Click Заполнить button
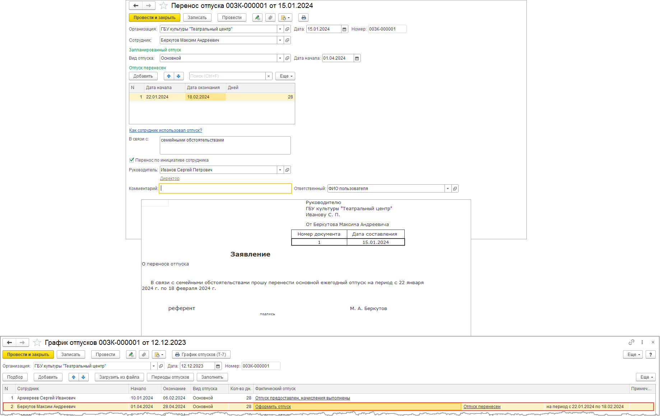This screenshot has width=660, height=416. [x=212, y=377]
